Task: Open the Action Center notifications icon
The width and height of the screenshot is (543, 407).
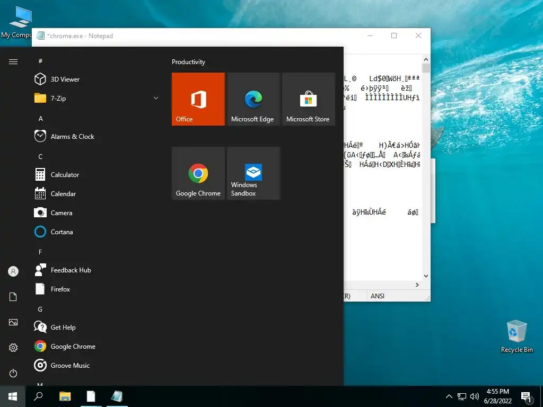Action: (526, 397)
